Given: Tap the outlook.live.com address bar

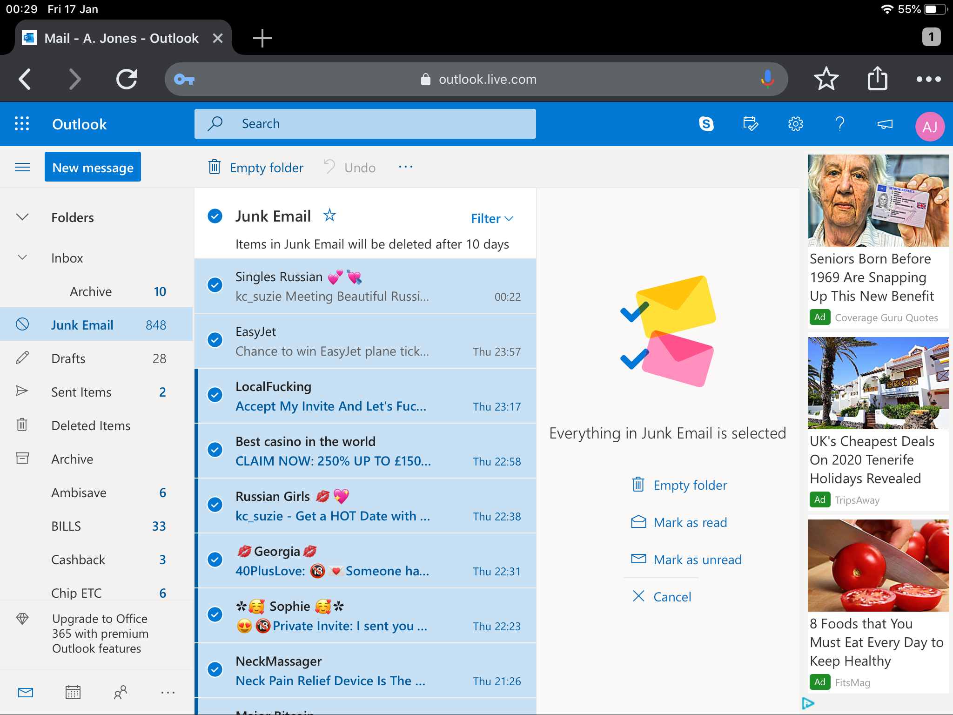Looking at the screenshot, I should [476, 79].
